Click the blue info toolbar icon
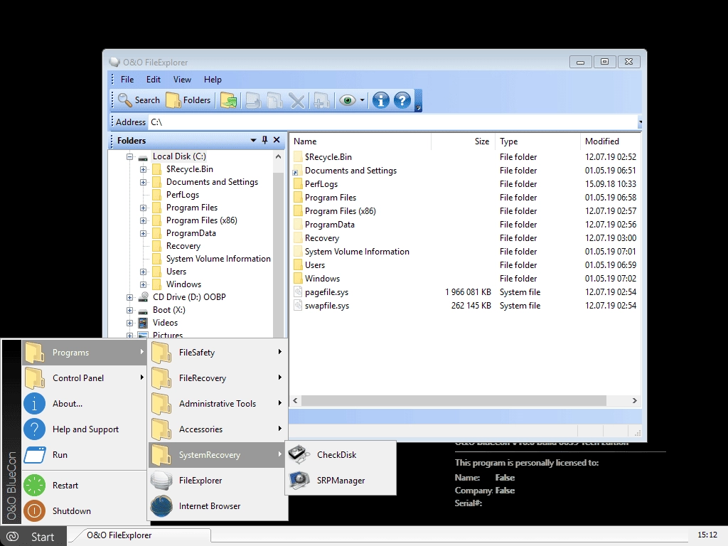728x546 pixels. 381,100
